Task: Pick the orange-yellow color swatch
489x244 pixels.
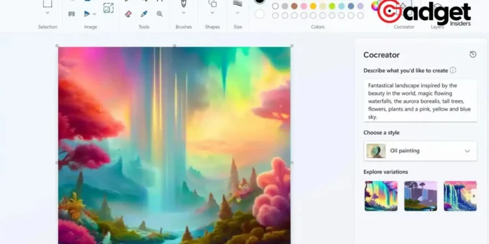Action: [x=313, y=7]
